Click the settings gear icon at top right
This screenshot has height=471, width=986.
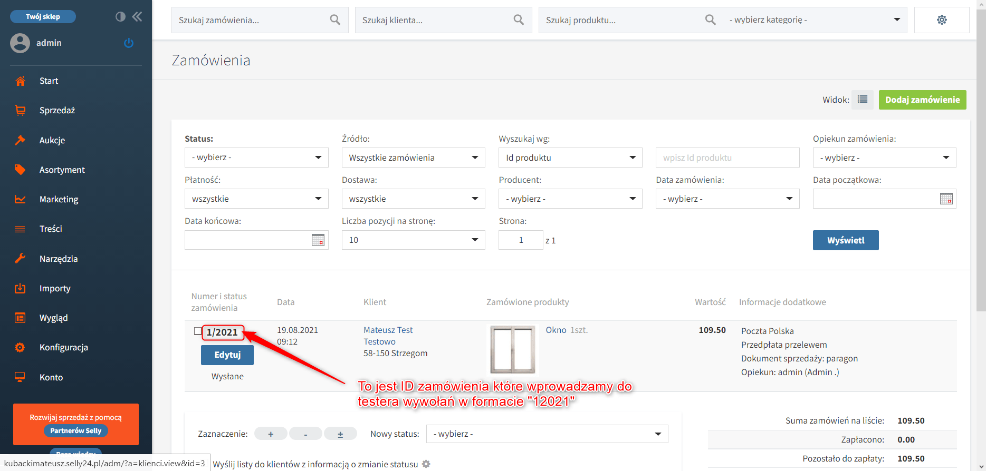(942, 20)
